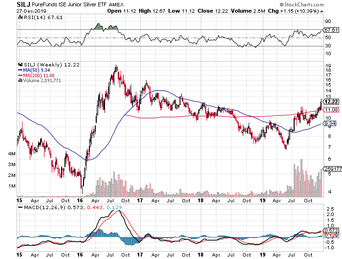Click the 11.08 red MA value tag
The height and width of the screenshot is (259, 342).
(331, 110)
